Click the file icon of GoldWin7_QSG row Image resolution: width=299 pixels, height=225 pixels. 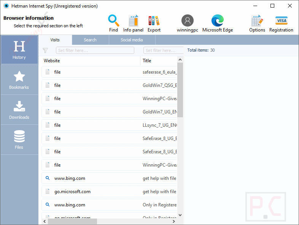(x=48, y=85)
